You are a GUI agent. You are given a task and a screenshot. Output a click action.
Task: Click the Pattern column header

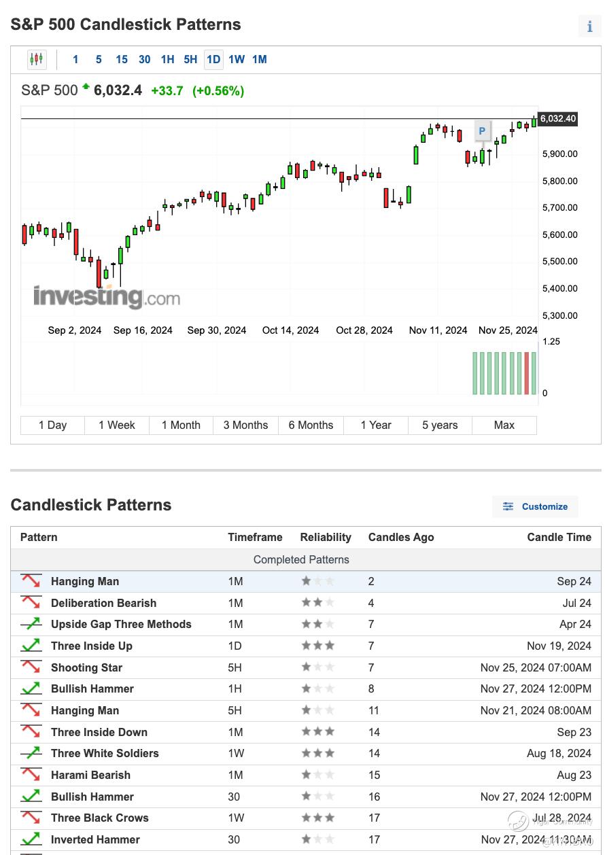click(39, 537)
